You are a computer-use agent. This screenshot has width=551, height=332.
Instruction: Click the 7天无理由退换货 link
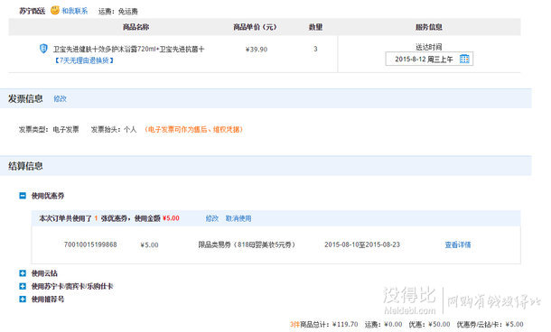pos(84,60)
